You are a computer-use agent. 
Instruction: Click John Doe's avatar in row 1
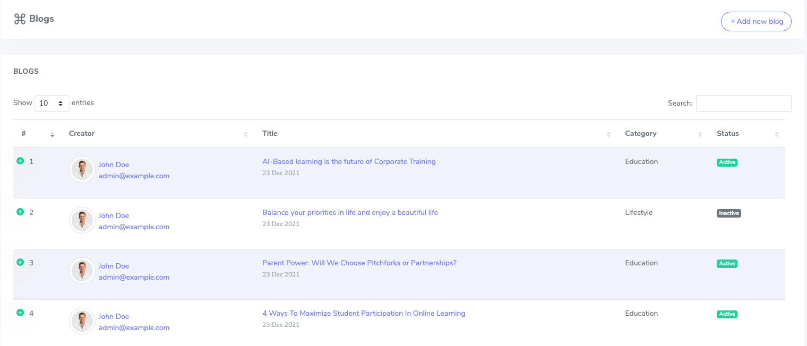[x=82, y=170]
